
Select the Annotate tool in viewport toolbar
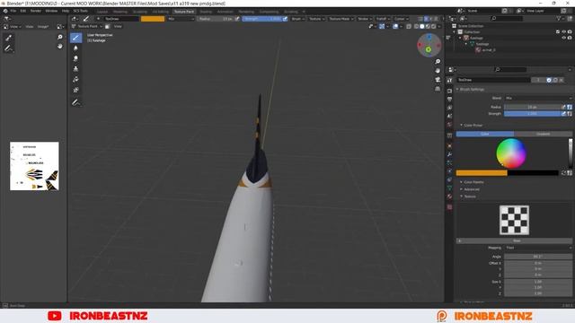pyautogui.click(x=75, y=103)
